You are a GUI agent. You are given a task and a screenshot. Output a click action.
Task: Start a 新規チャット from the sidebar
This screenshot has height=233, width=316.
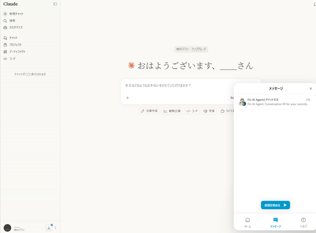[x=15, y=14]
